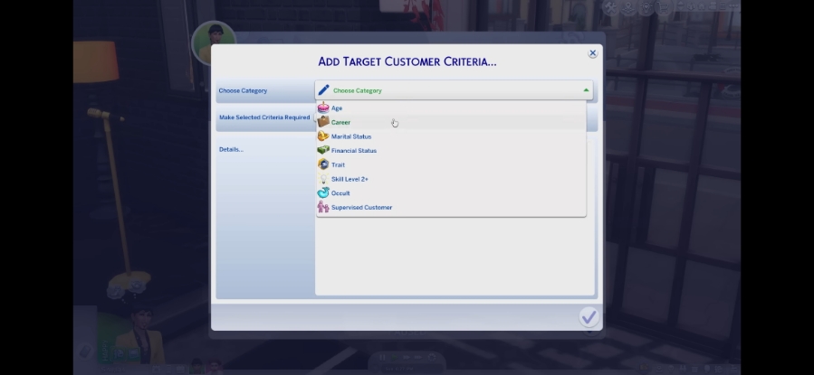Viewport: 814px width, 375px height.
Task: Click the Choose Category combo box field
Action: click(454, 90)
